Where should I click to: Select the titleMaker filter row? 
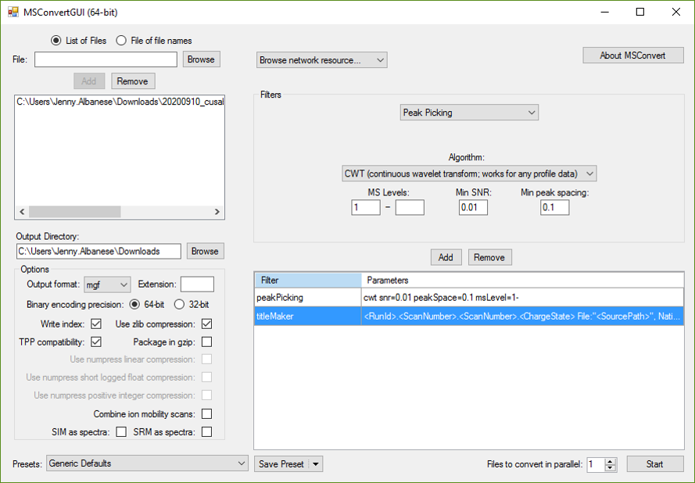click(469, 316)
